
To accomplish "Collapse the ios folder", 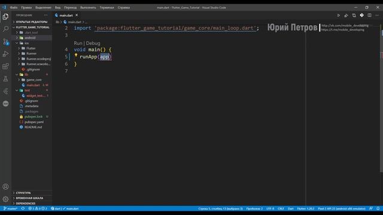I will [x=32, y=43].
